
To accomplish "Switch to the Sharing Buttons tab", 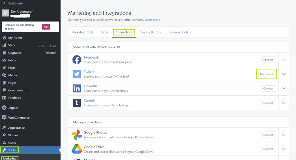I will point(151,32).
